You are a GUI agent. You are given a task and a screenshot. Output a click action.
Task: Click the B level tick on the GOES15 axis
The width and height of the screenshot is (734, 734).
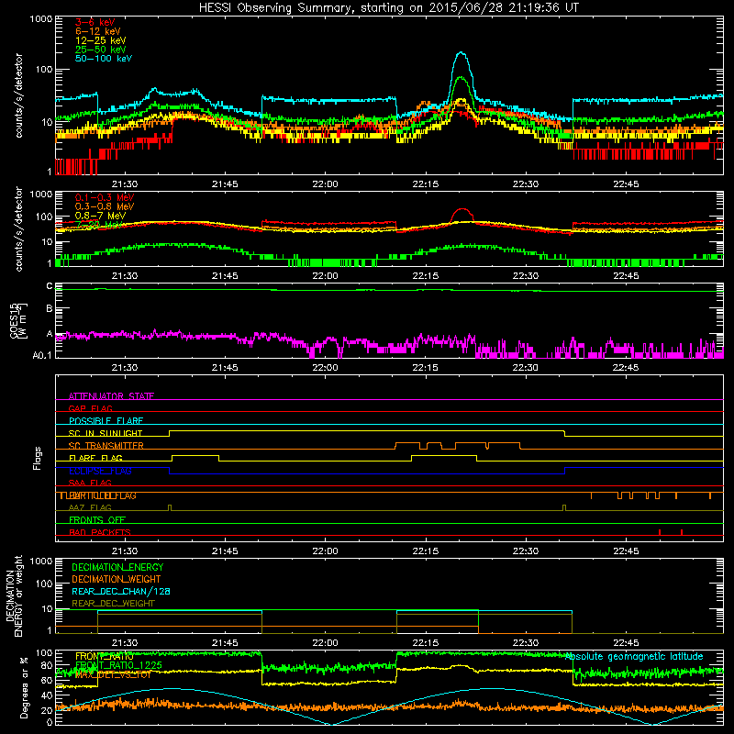(50, 308)
